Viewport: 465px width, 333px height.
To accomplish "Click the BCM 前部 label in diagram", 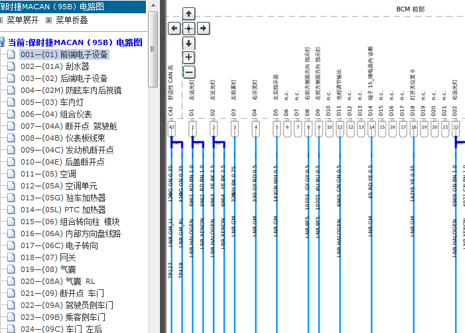I will (x=411, y=9).
